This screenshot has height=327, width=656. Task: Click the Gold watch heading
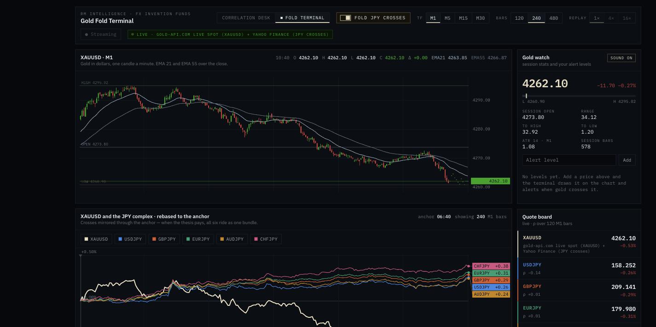pyautogui.click(x=536, y=58)
